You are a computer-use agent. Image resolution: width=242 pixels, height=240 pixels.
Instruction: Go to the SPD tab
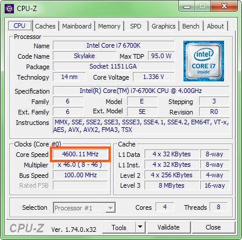tap(136, 26)
